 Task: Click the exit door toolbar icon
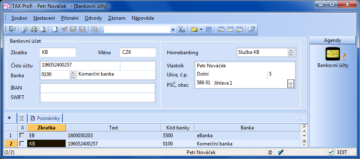coord(12,30)
